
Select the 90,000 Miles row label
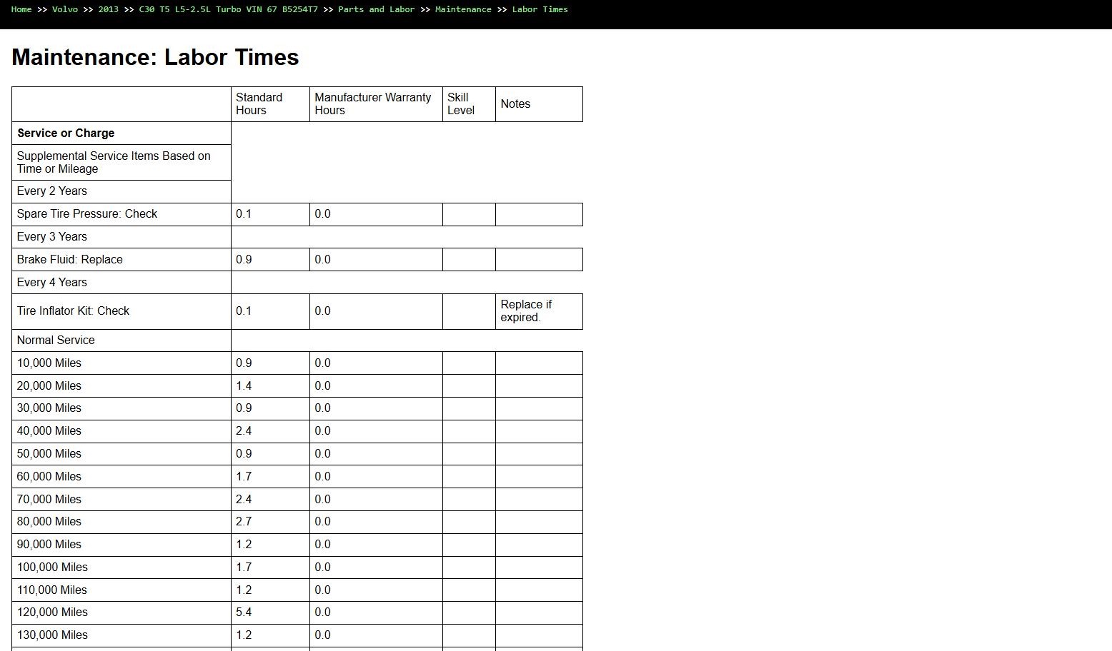pos(121,545)
